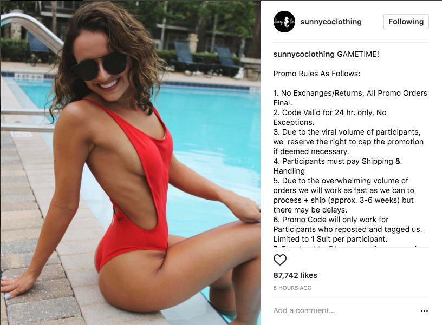
Task: Open the 8 HOURS AGO timestamp link
Action: pyautogui.click(x=292, y=288)
